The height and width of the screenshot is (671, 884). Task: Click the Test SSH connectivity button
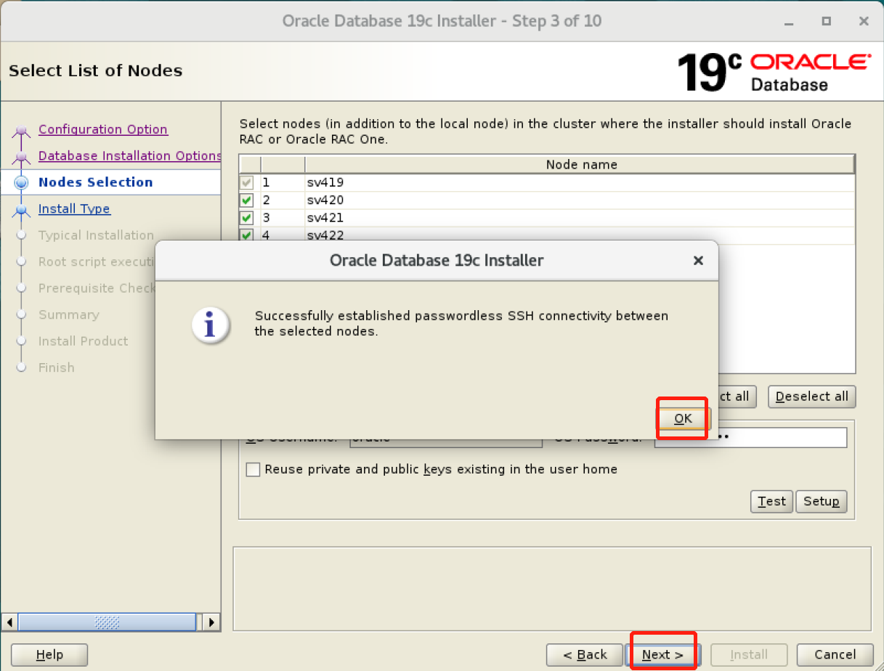point(771,501)
